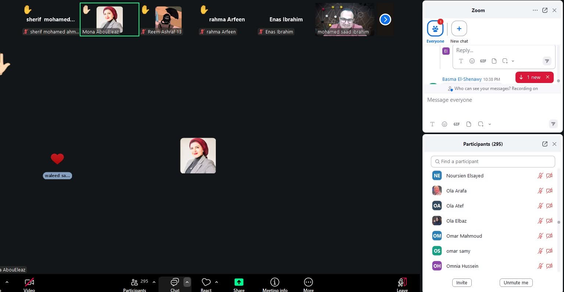Open emoji picker in Message everyone box

pyautogui.click(x=445, y=124)
